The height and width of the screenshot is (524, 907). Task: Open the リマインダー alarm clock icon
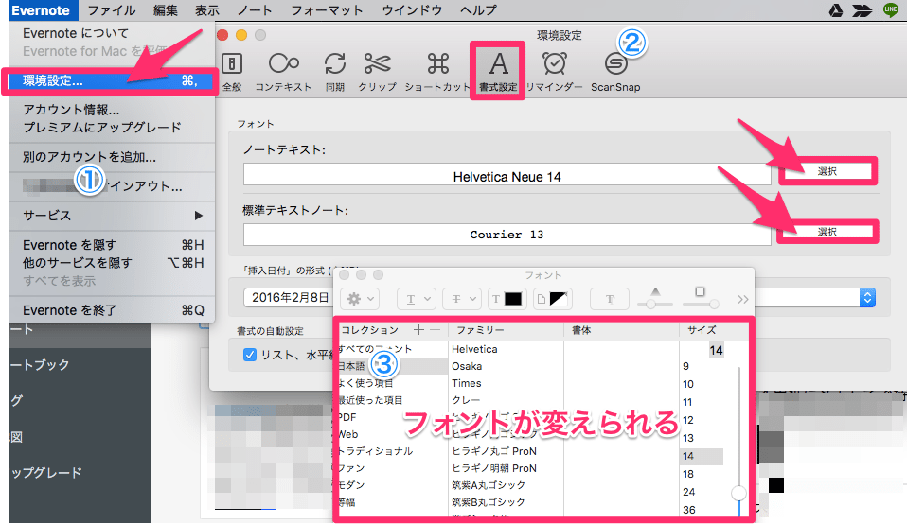[x=555, y=70]
